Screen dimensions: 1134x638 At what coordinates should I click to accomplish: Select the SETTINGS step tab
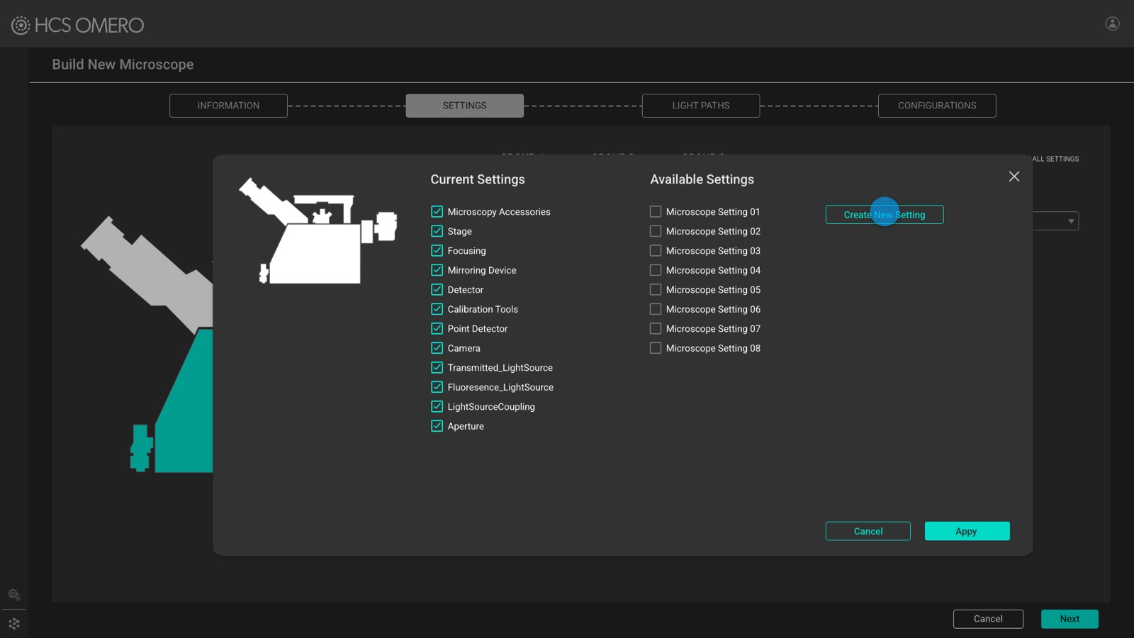coord(465,106)
